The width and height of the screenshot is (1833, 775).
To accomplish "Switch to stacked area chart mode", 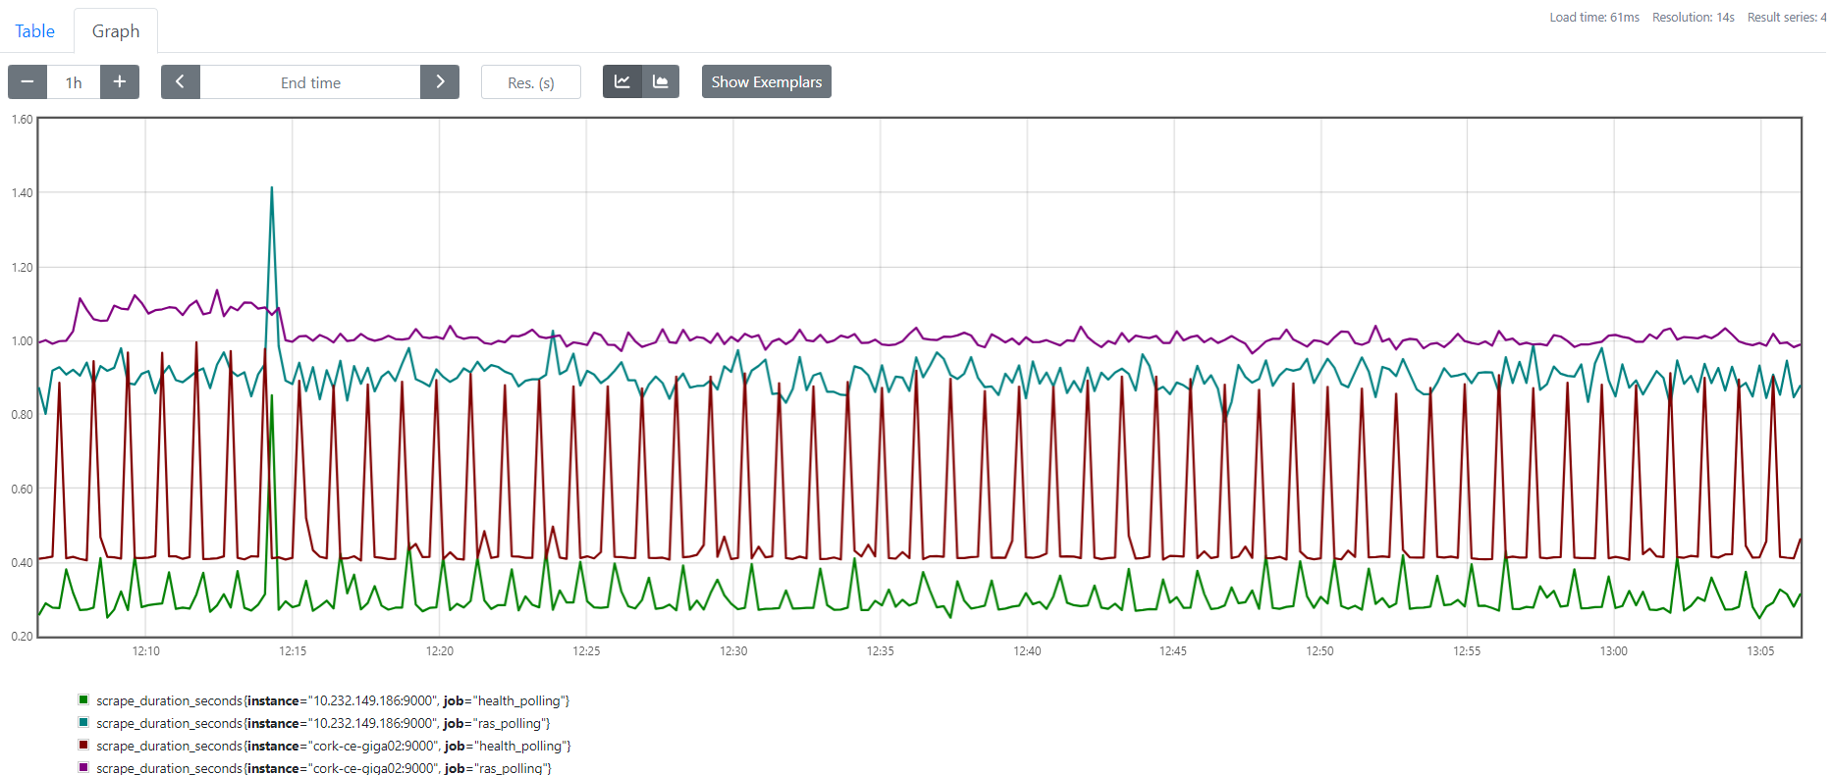I will pyautogui.click(x=661, y=82).
